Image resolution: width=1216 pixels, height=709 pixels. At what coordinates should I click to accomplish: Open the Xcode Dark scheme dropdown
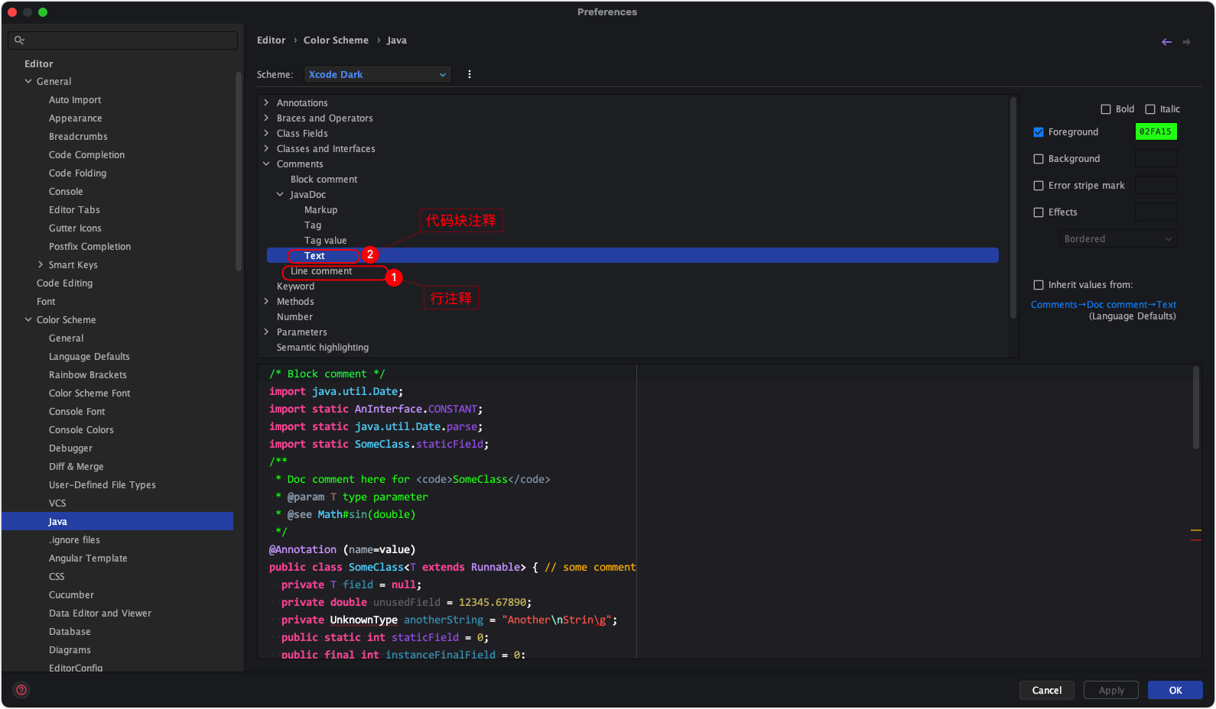378,75
